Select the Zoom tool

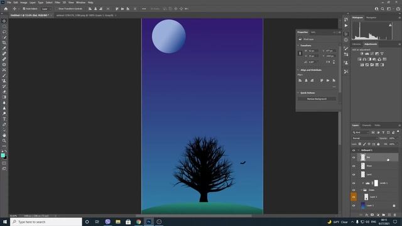click(4, 141)
